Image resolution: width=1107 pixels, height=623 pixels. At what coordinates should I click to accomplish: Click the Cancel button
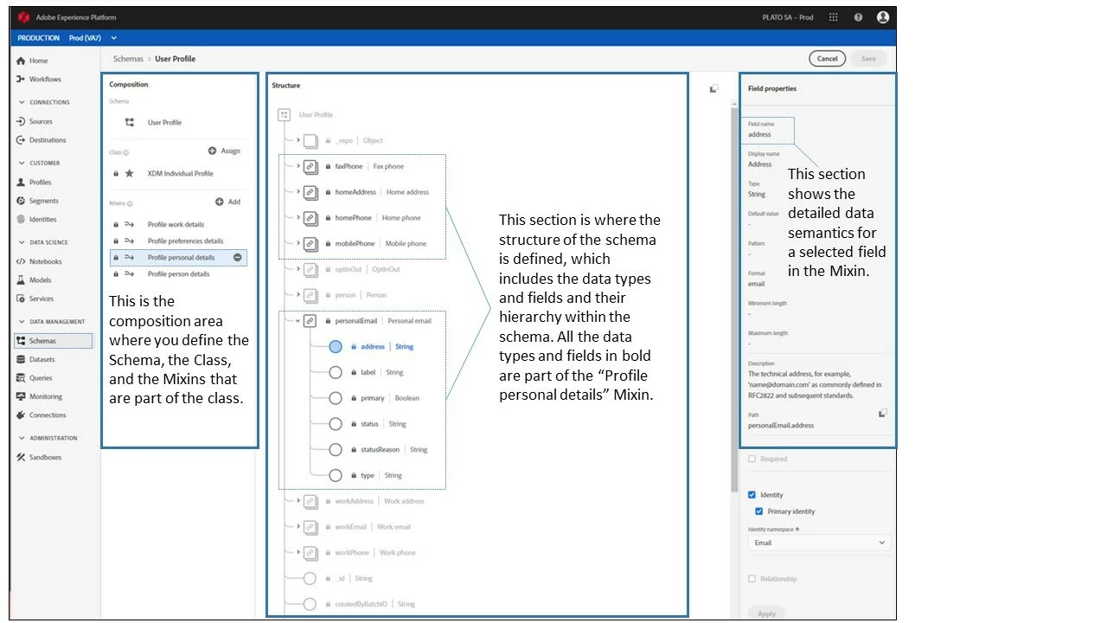pyautogui.click(x=828, y=59)
